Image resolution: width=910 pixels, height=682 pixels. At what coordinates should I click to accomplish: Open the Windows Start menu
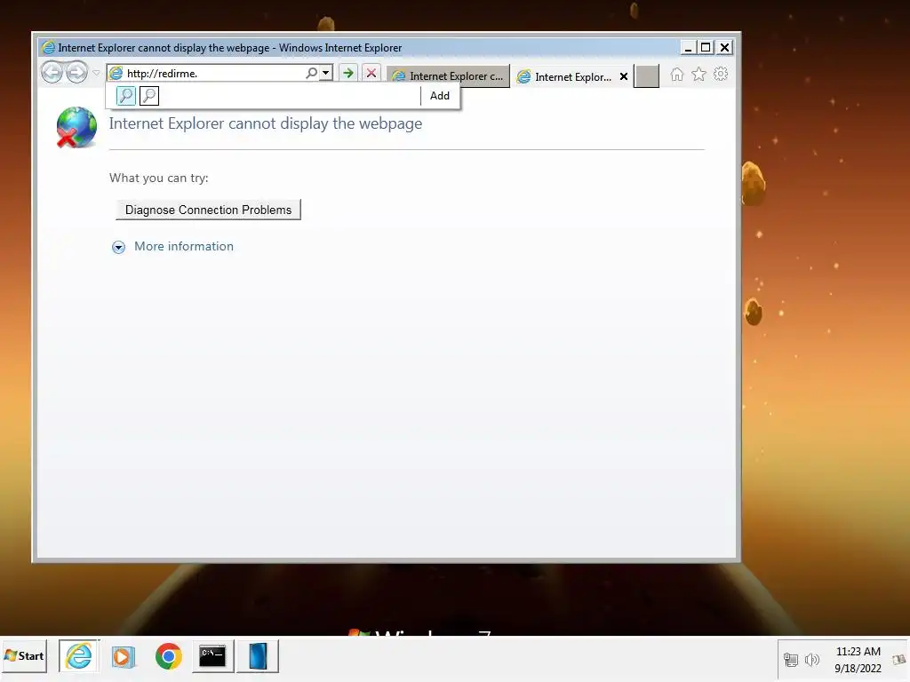click(24, 656)
